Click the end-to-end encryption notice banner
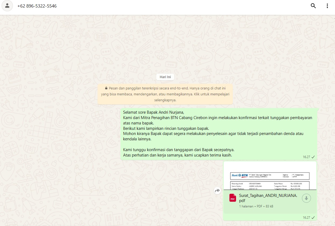Screen dimensions: 335x226 coord(165,94)
